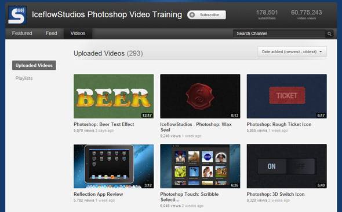Click the 5:49 duration badge

click(x=321, y=185)
